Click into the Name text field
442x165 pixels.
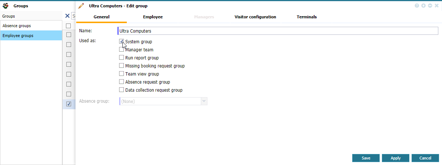point(278,31)
